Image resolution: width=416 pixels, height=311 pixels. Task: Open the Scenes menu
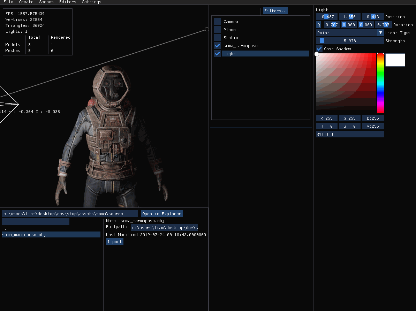[x=46, y=2]
